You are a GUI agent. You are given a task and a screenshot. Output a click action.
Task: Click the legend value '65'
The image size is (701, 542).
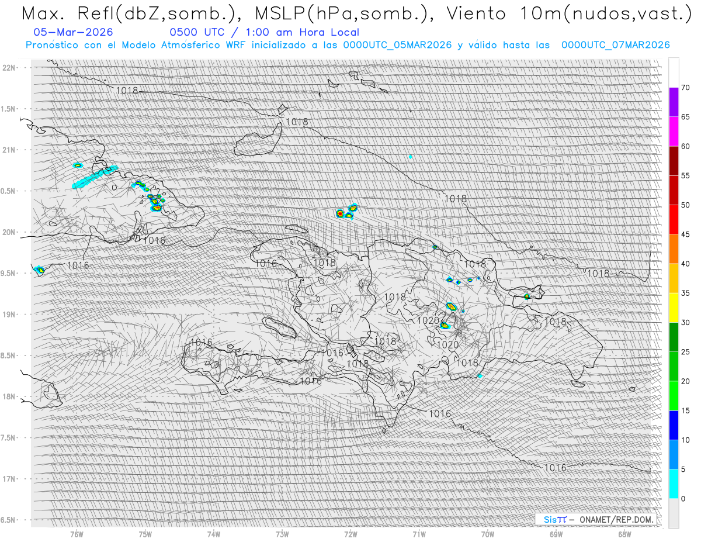685,117
